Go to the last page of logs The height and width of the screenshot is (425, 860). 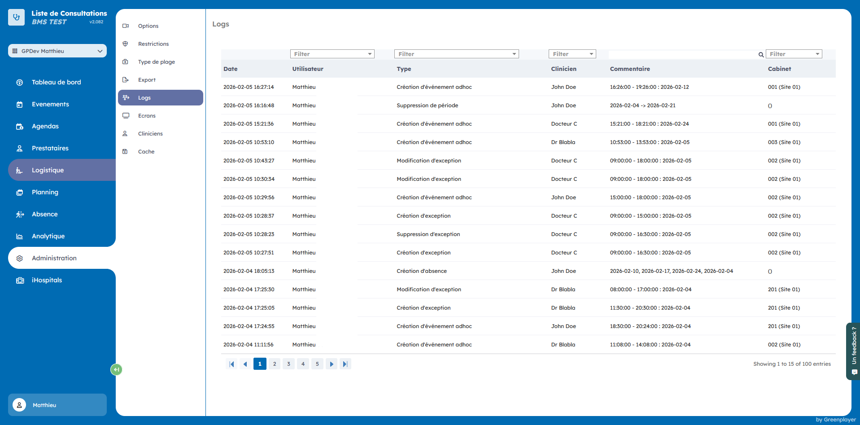pyautogui.click(x=345, y=364)
